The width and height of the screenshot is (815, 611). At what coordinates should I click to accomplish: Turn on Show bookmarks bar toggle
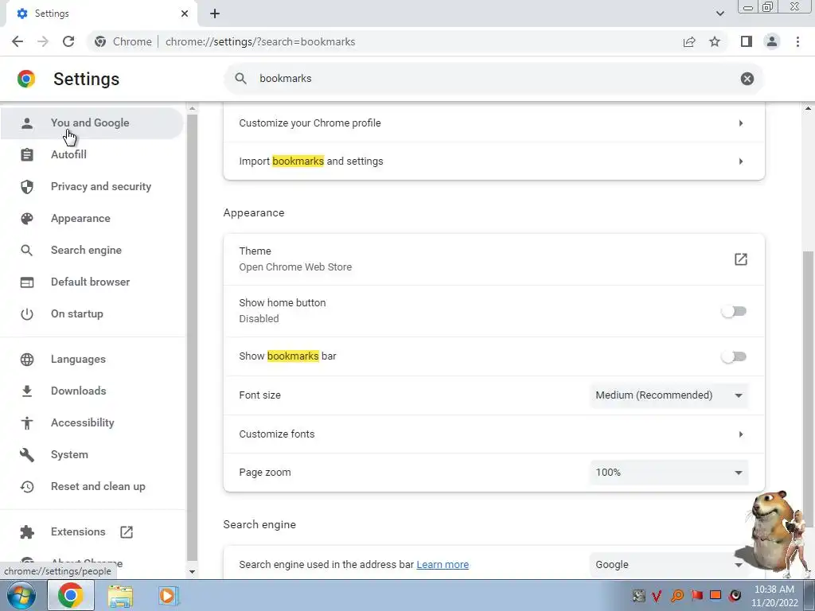734,356
